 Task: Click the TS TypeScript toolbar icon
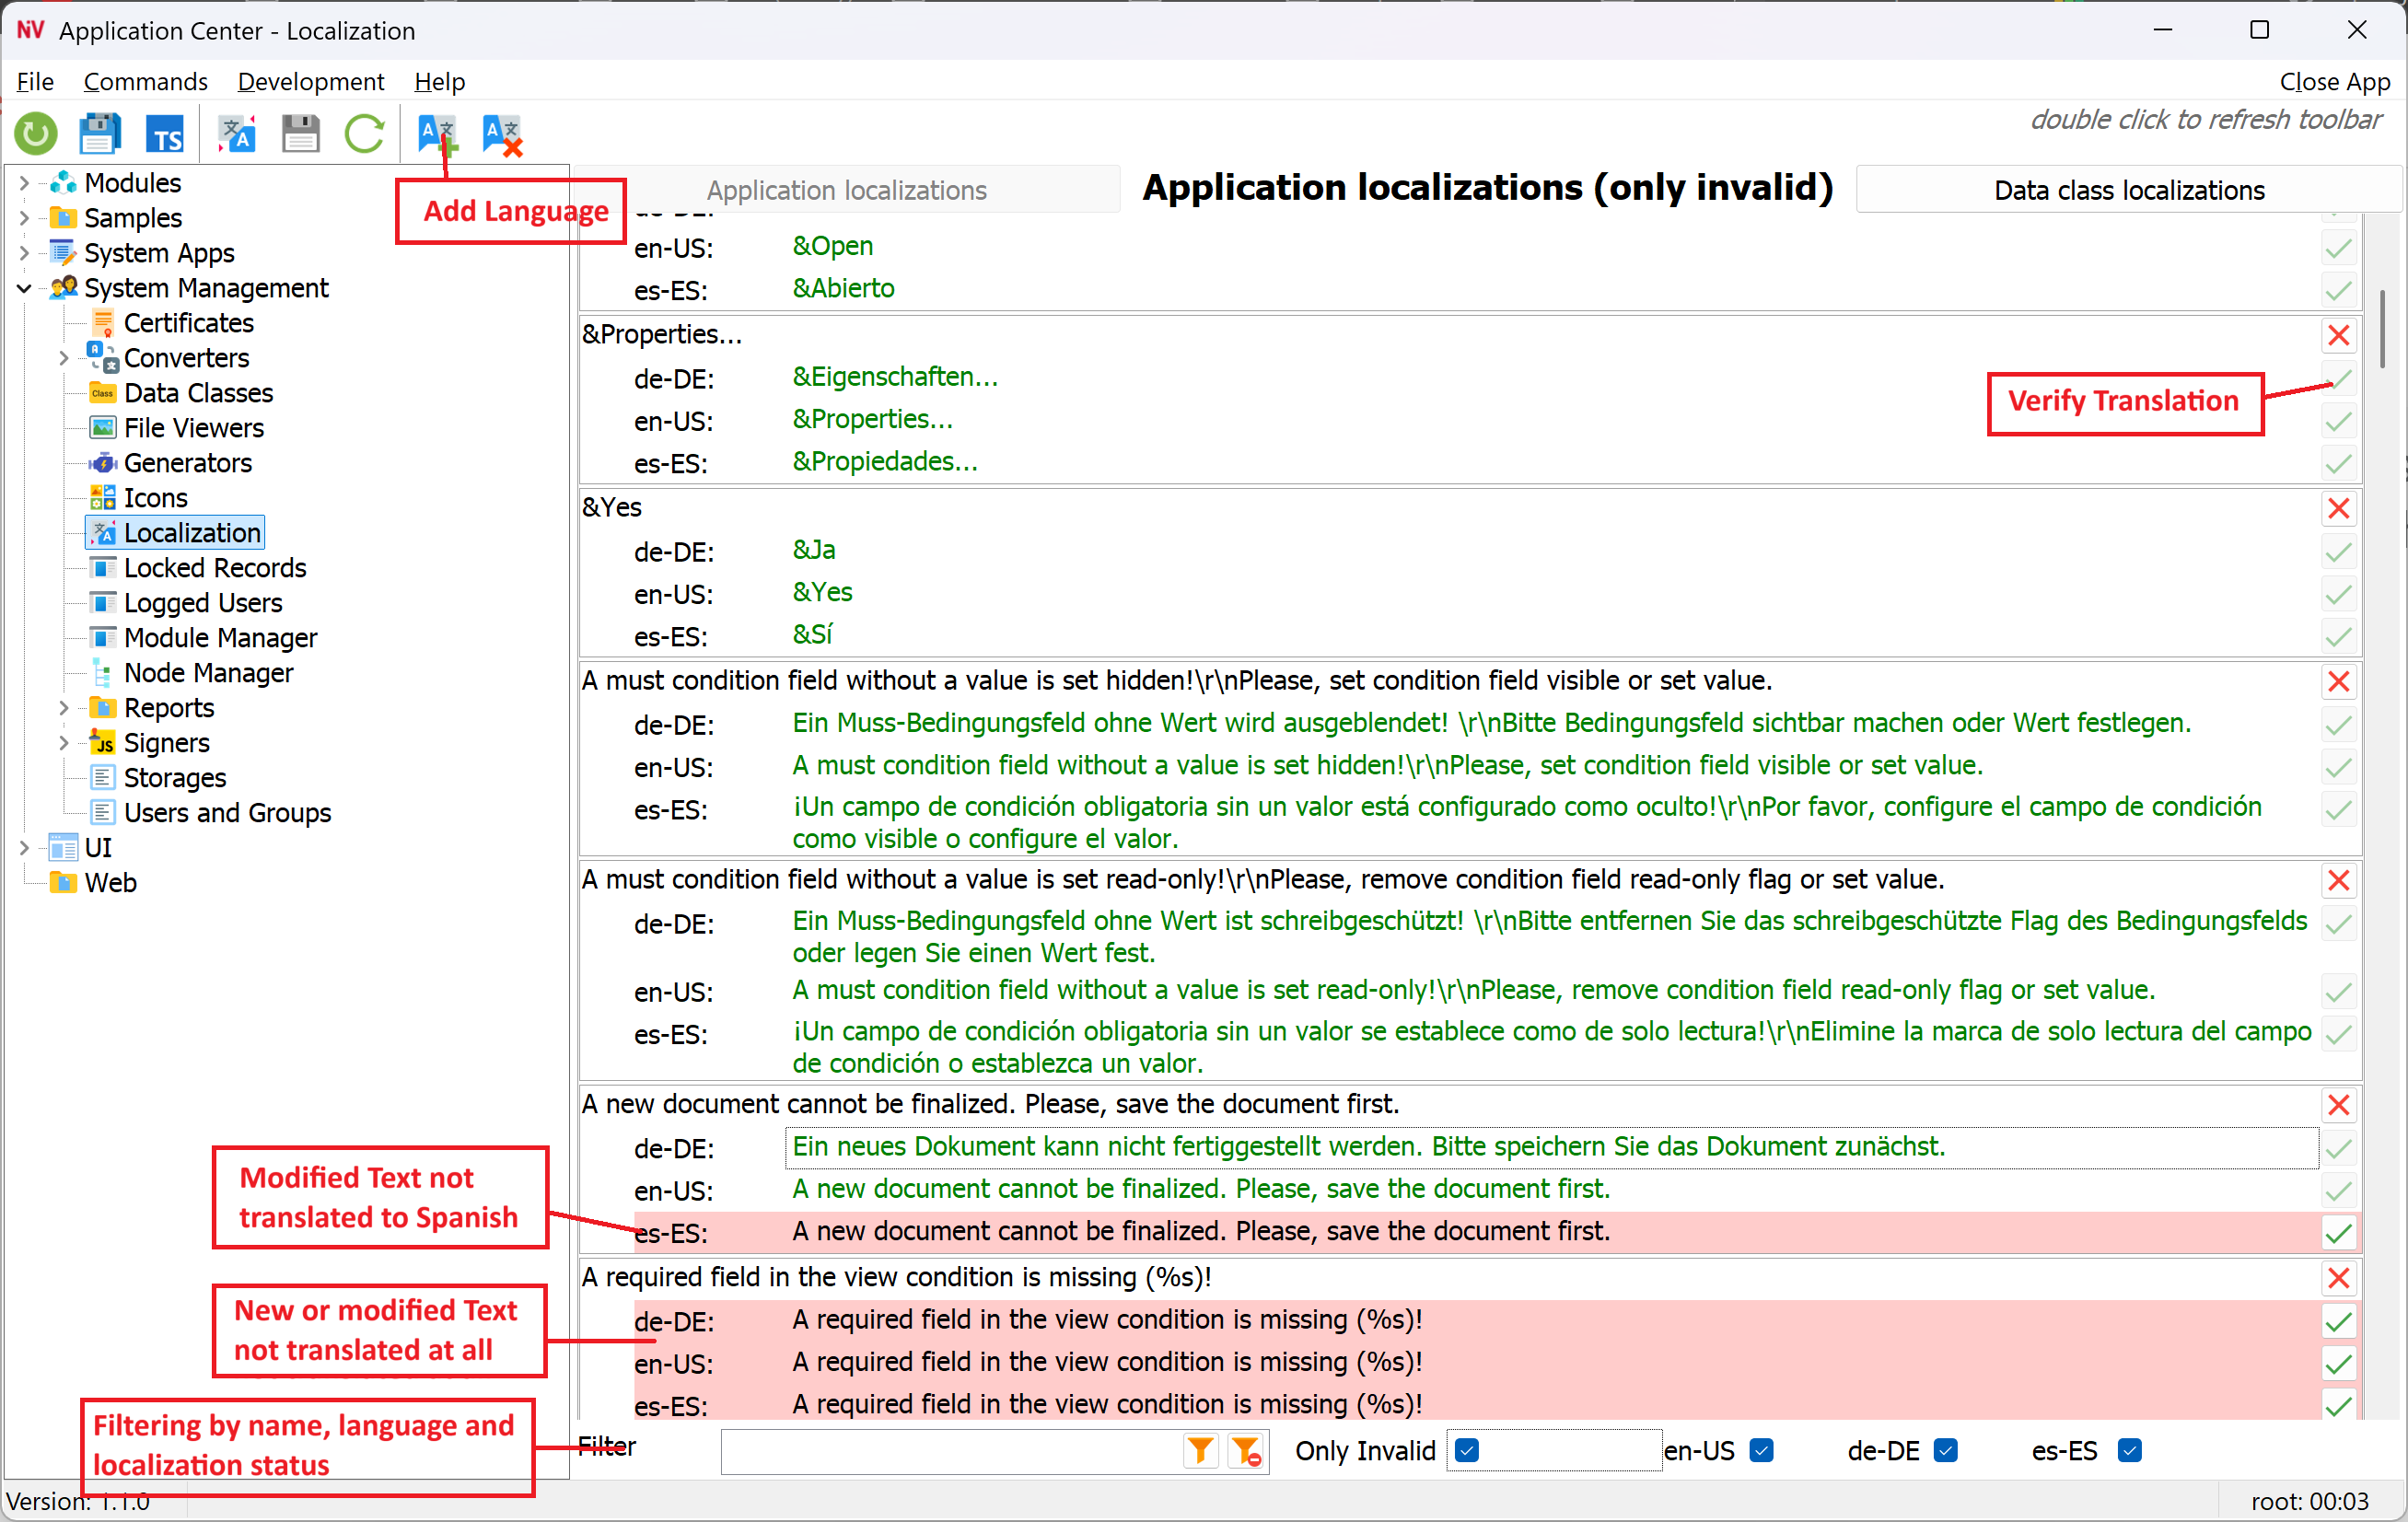165,133
